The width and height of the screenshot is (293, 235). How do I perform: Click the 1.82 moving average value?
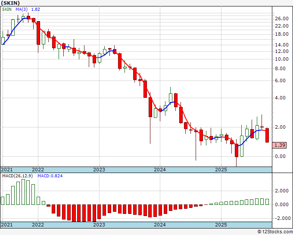click(35, 9)
